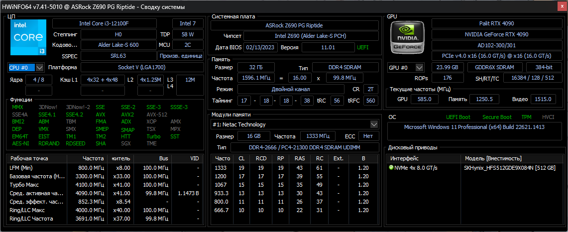Click the RDSEED feature label
This screenshot has height=232, width=568.
(x=76, y=143)
